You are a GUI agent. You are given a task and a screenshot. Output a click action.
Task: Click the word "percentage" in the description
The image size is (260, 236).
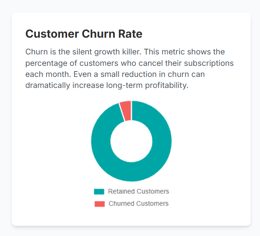(x=45, y=63)
